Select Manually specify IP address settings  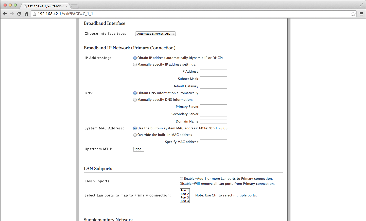[135, 65]
